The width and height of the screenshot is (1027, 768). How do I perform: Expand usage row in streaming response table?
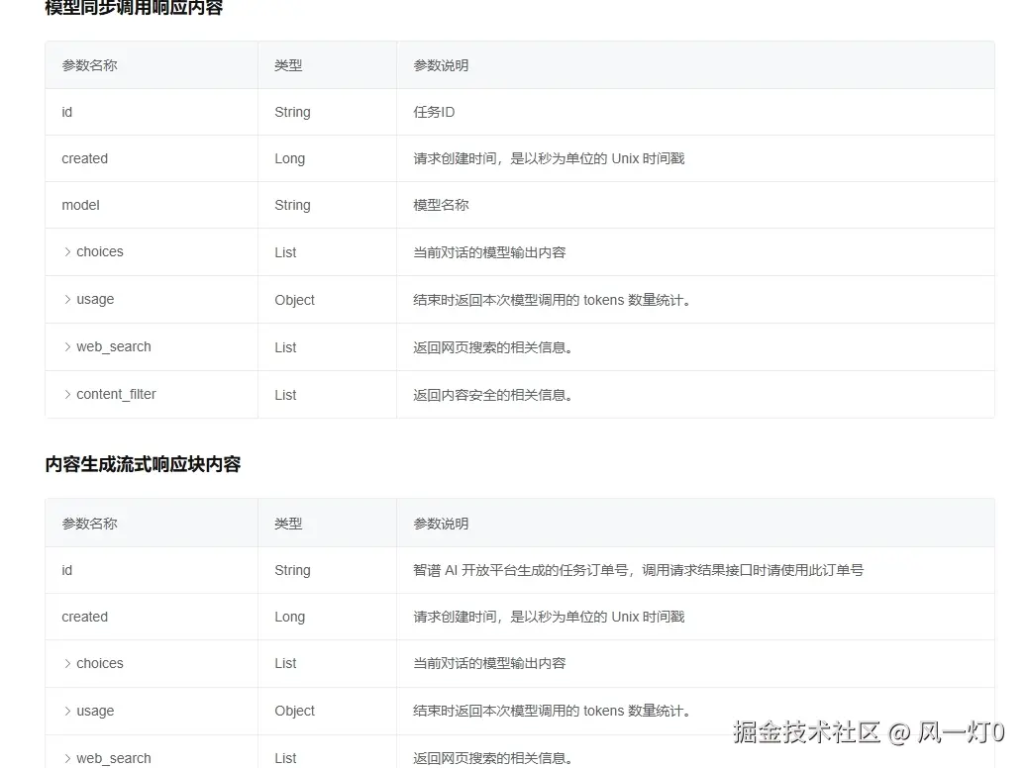click(67, 711)
